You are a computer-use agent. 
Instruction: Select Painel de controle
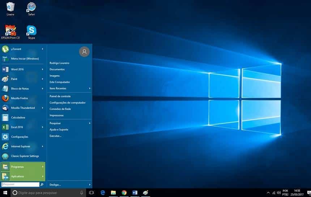[60, 96]
